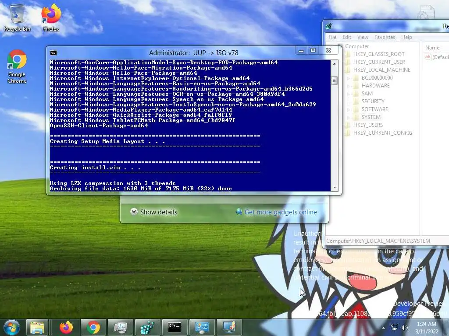The width and height of the screenshot is (449, 336).
Task: Switch to Chrome in the taskbar
Action: click(93, 327)
